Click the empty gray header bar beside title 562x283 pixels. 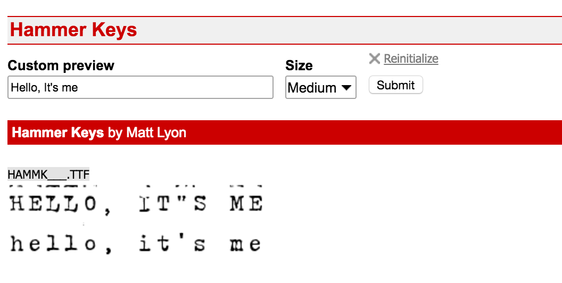[x=346, y=30]
